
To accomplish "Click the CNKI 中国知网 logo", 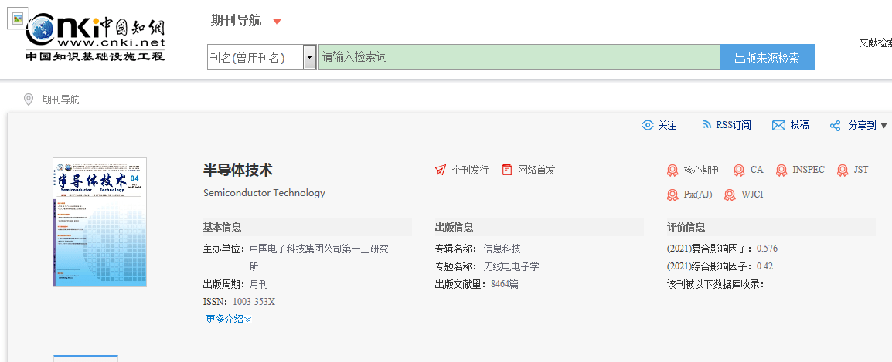I will [96, 38].
